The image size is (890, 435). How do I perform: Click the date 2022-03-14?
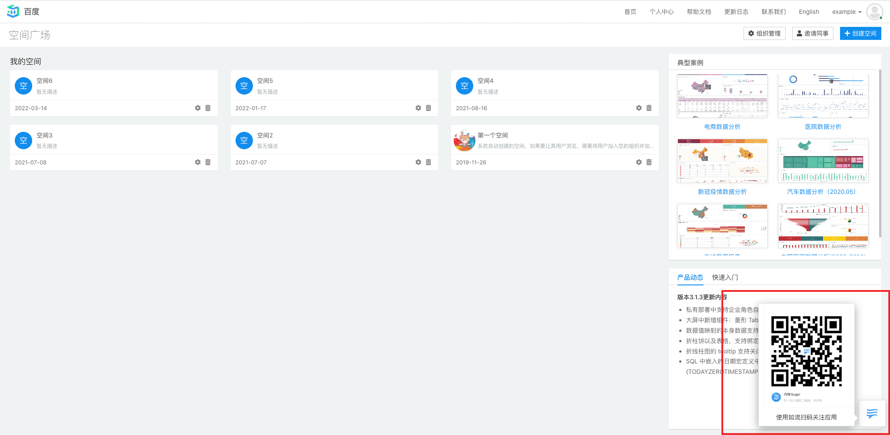[31, 108]
